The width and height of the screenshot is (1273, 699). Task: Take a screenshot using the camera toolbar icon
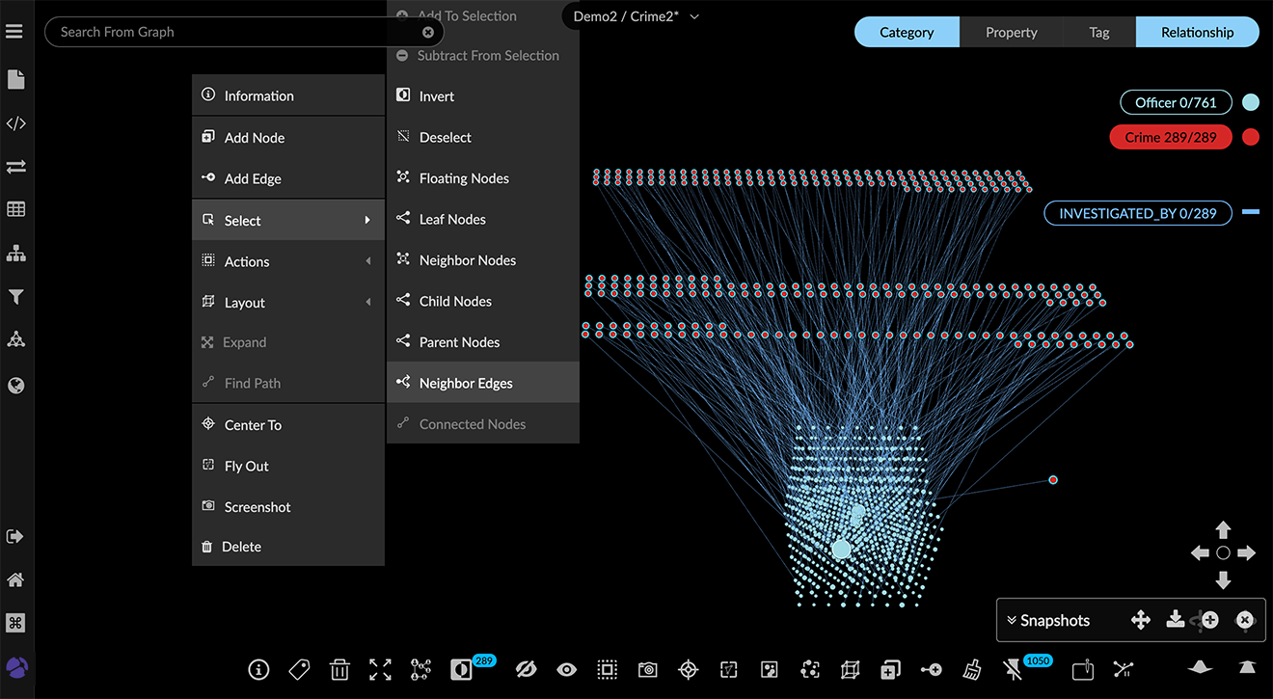(647, 669)
